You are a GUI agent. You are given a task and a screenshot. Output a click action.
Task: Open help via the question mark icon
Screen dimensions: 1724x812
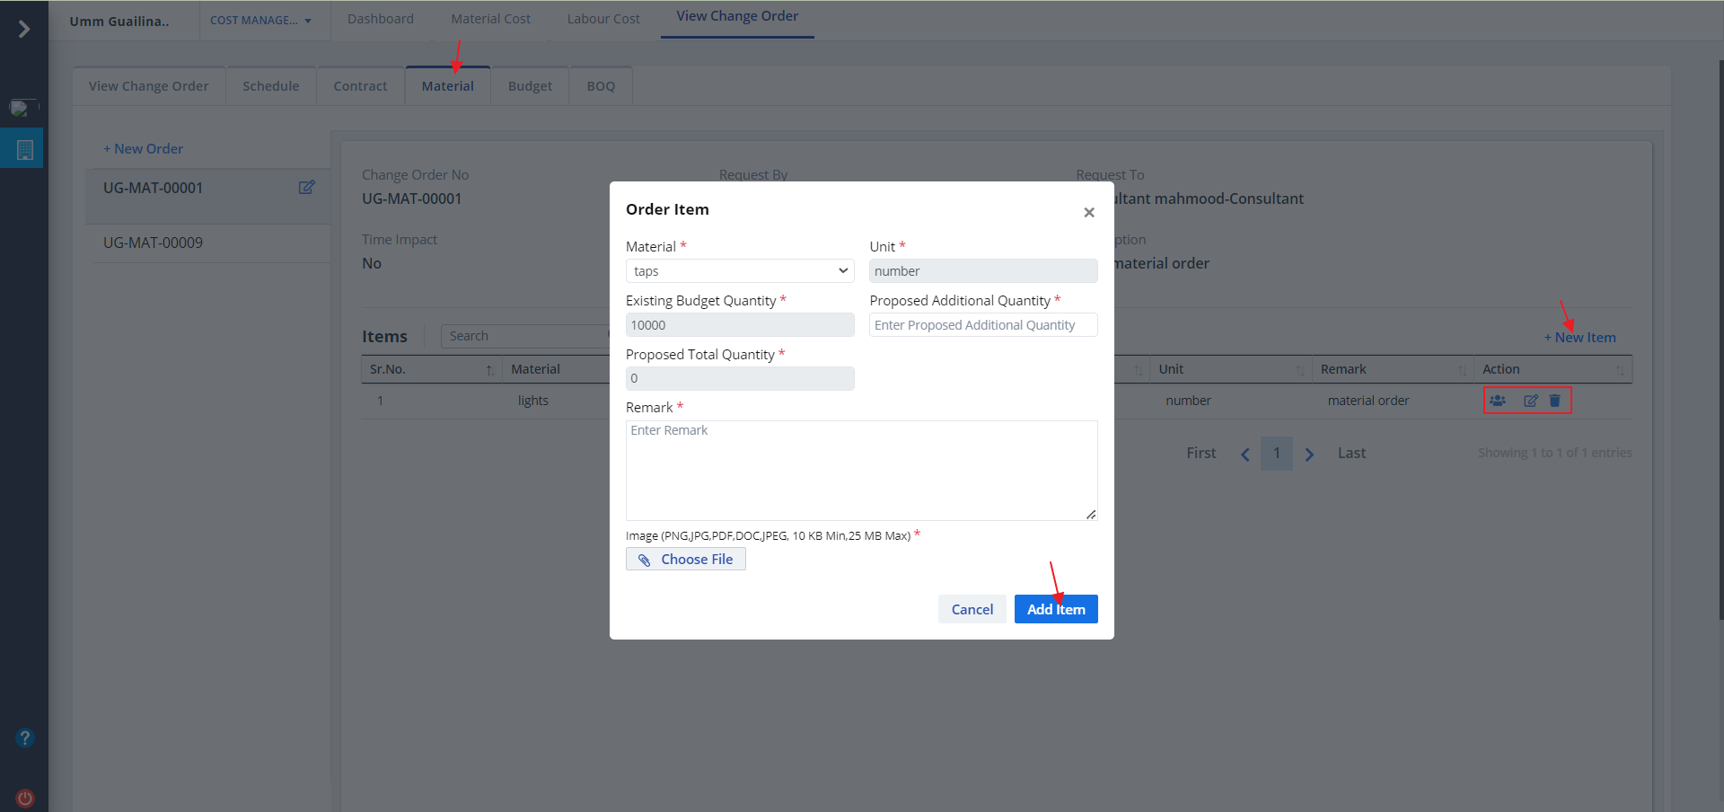pos(25,738)
